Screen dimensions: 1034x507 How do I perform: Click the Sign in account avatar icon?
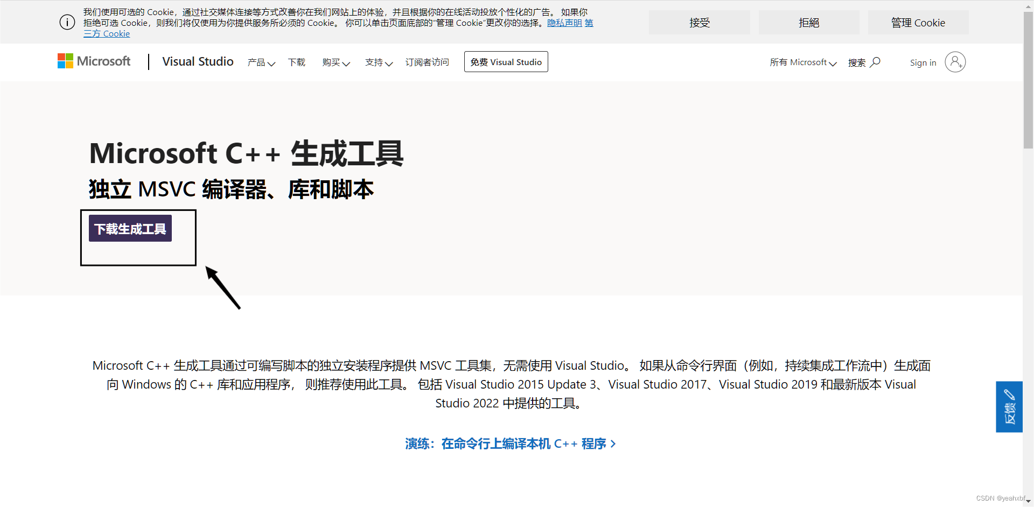(955, 62)
